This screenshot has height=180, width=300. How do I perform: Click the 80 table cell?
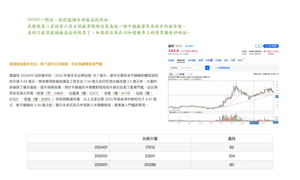point(232,165)
